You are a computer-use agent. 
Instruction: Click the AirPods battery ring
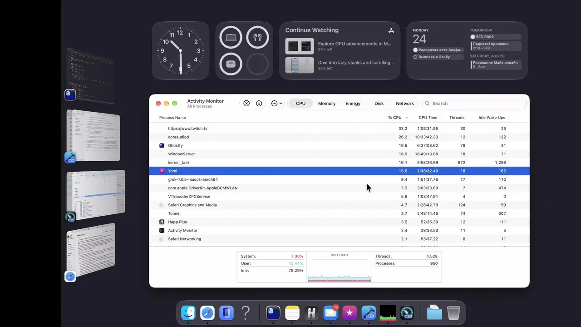pyautogui.click(x=257, y=37)
